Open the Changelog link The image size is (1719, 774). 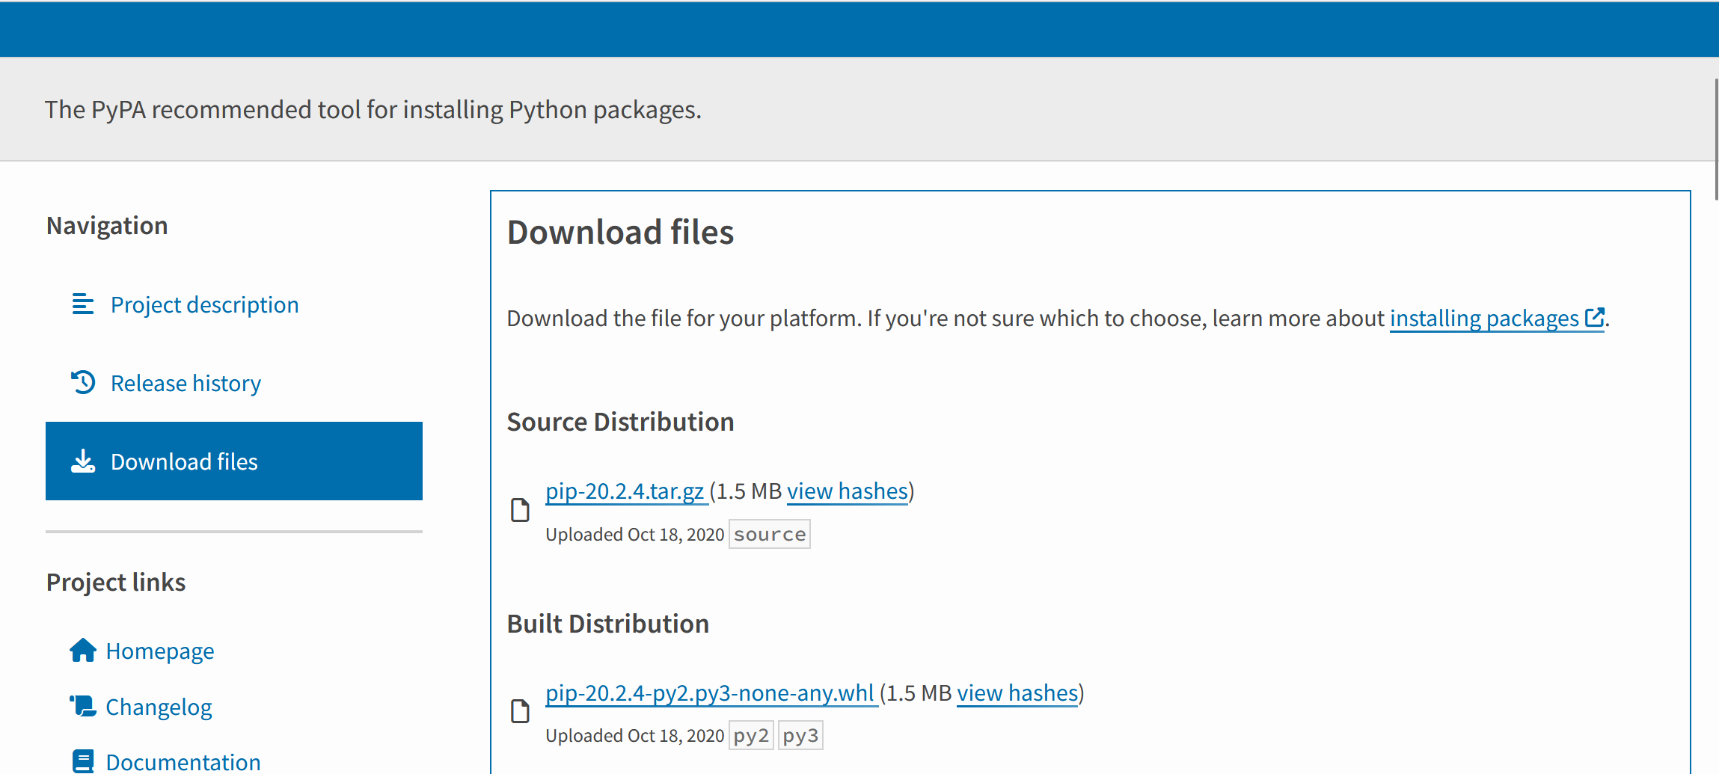159,707
